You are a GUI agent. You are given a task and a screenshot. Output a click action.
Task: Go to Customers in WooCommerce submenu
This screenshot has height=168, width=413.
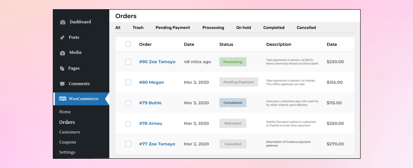point(70,132)
